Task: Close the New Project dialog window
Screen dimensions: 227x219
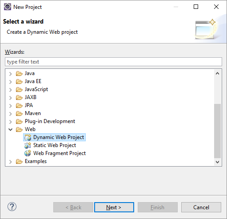Action: (216, 7)
